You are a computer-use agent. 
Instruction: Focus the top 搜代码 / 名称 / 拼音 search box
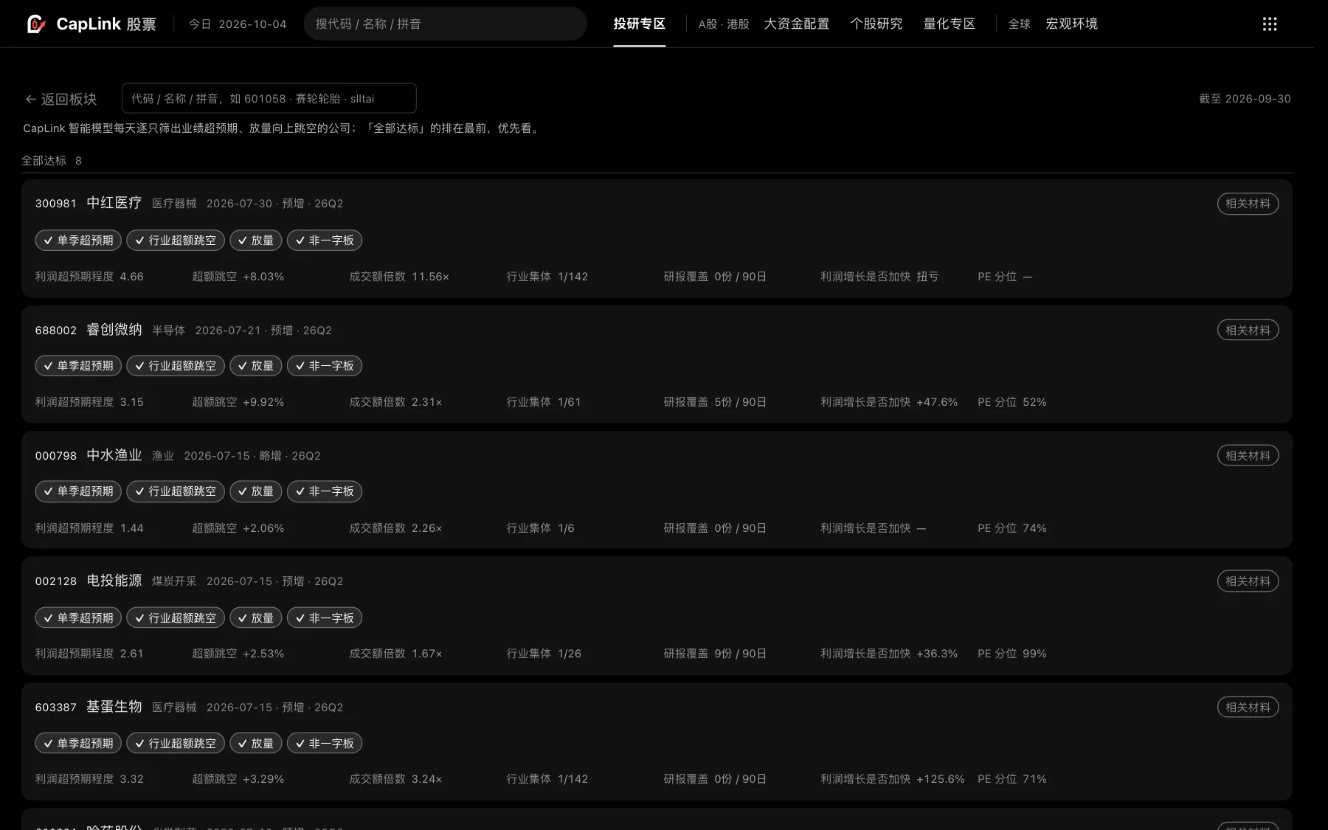tap(445, 24)
